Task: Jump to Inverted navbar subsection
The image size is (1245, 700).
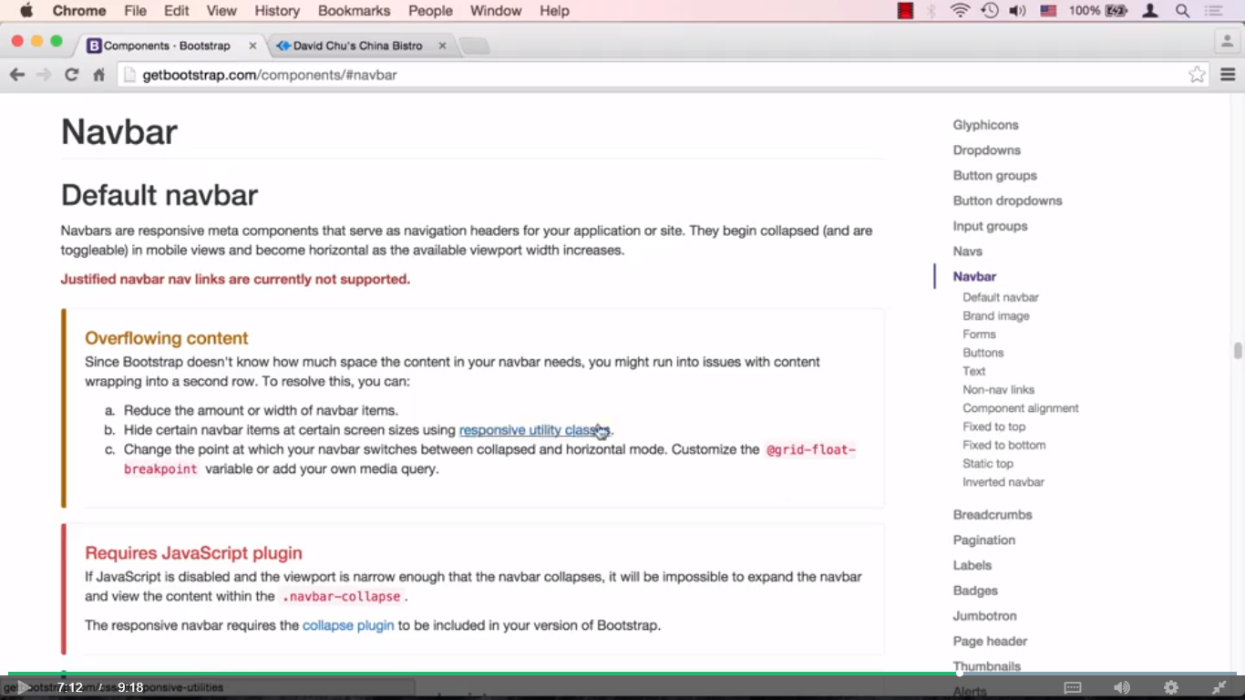Action: 1003,482
